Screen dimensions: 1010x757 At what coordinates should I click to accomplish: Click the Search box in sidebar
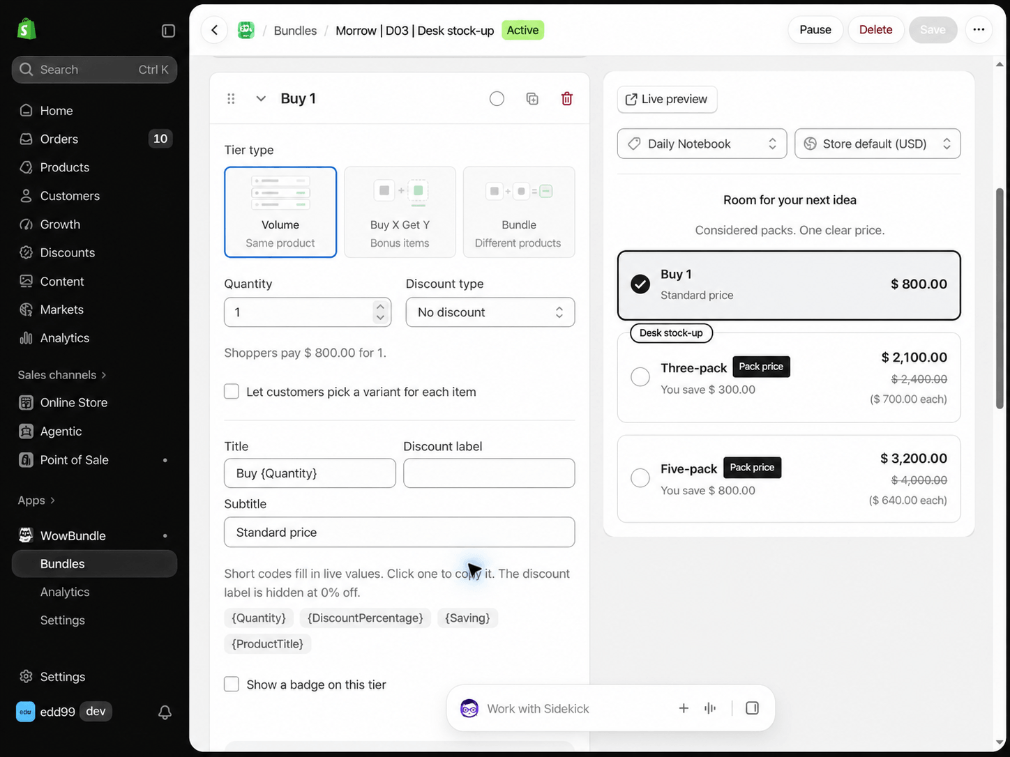point(94,70)
